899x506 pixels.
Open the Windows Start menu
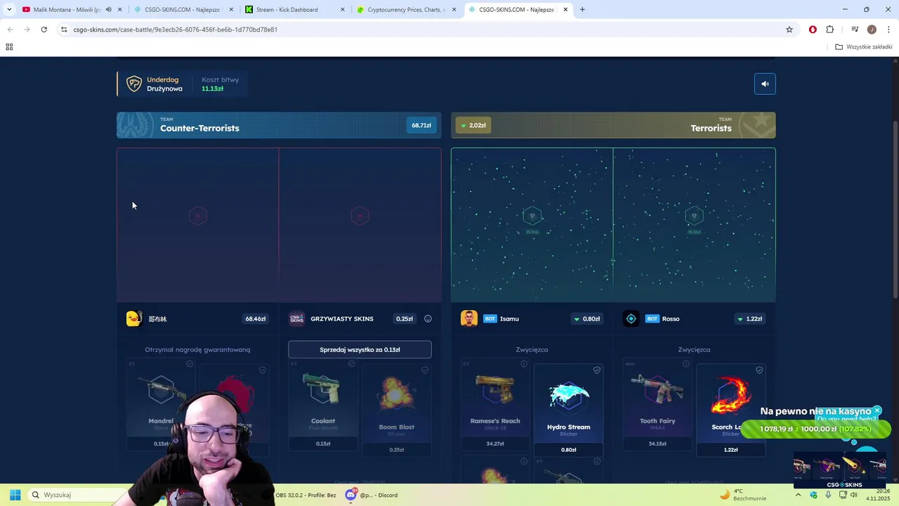tap(15, 495)
